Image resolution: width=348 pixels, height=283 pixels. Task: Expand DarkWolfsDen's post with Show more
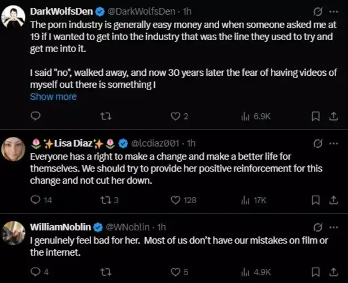point(53,97)
